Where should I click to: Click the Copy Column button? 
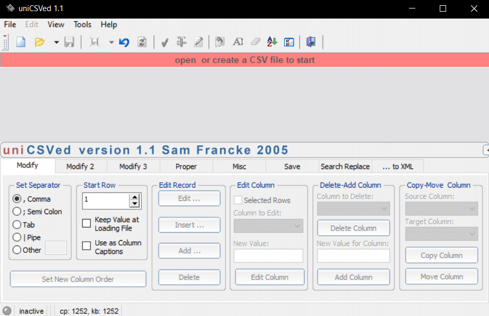coord(441,256)
